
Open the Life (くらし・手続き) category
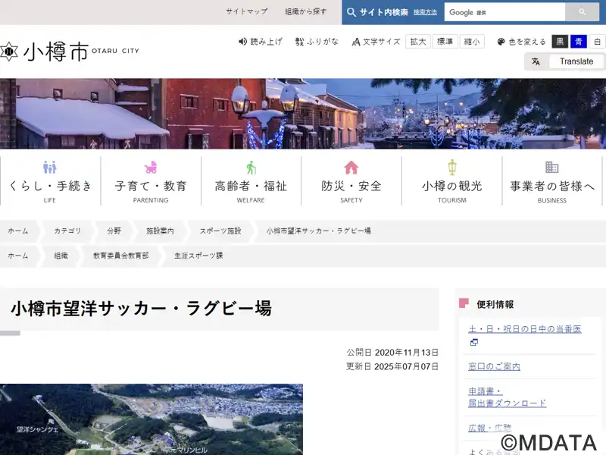(50, 179)
